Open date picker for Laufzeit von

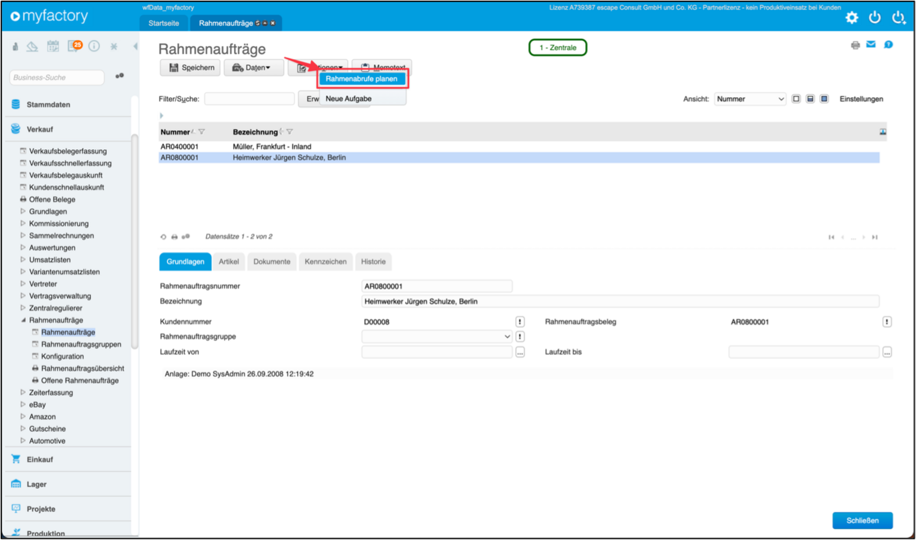(x=520, y=352)
